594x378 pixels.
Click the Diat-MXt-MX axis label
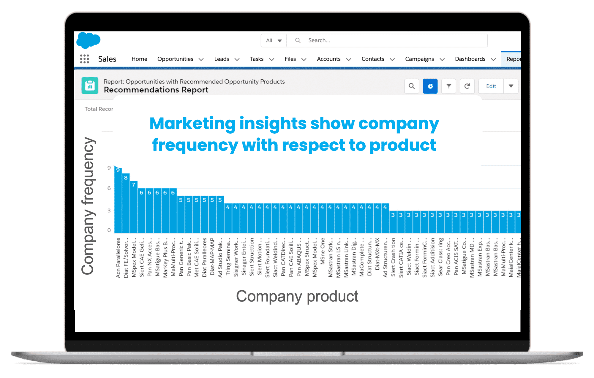pyautogui.click(x=377, y=254)
